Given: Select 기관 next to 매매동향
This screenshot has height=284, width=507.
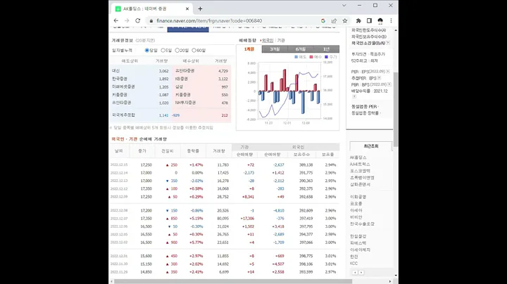Looking at the screenshot, I should [x=281, y=40].
